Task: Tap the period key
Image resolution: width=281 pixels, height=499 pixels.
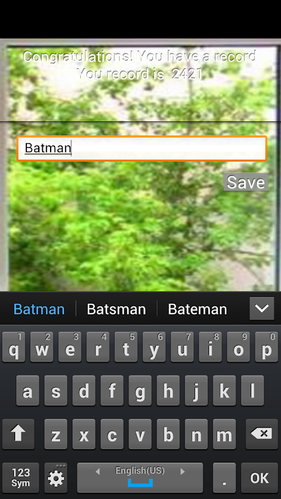Action: (x=224, y=478)
